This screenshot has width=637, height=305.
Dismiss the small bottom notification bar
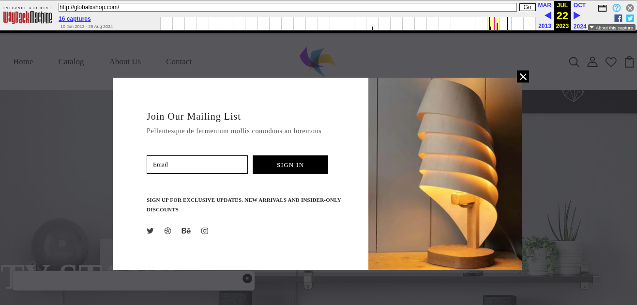[x=247, y=278]
